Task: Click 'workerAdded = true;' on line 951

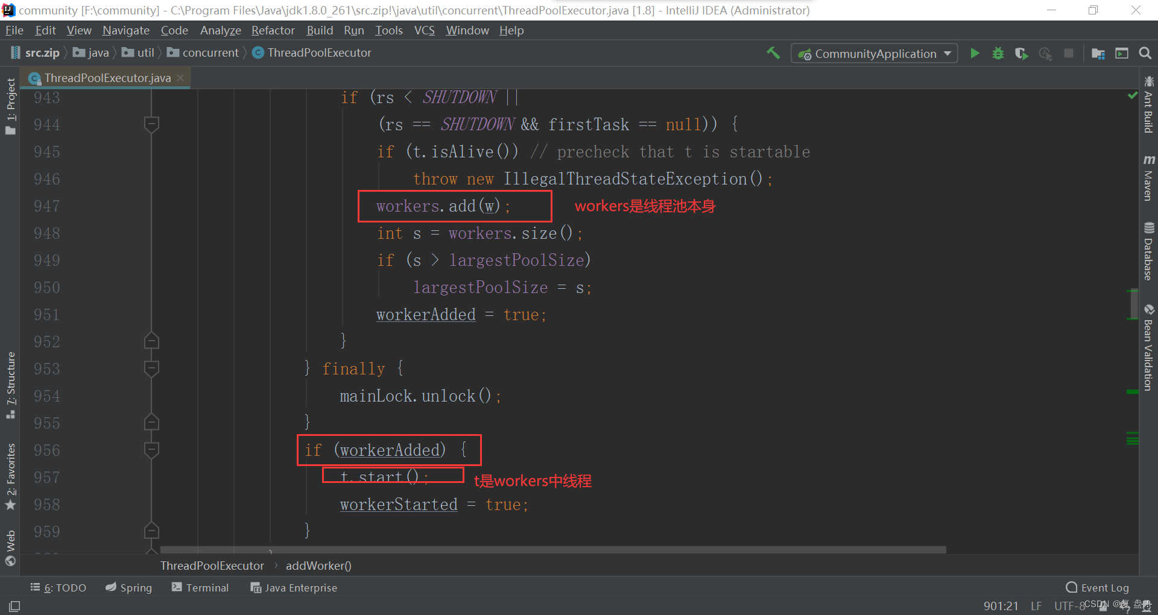Action: [x=461, y=315]
